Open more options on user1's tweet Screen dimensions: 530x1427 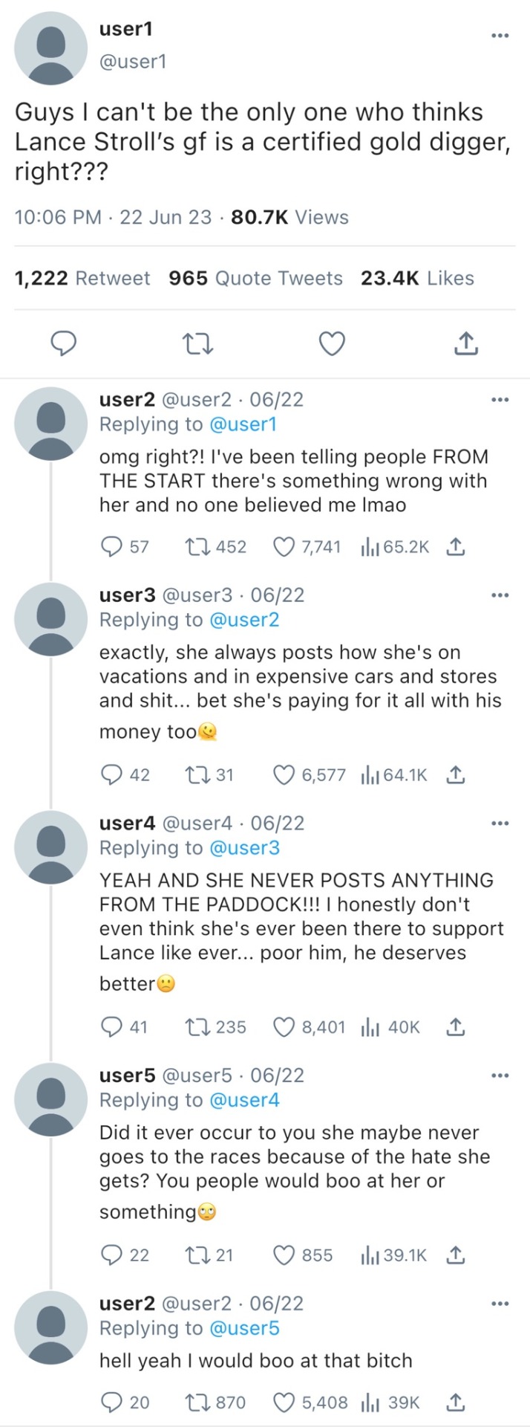[x=500, y=35]
